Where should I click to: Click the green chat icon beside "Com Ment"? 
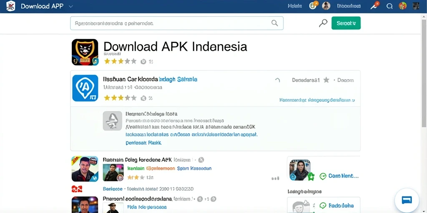click(x=323, y=176)
